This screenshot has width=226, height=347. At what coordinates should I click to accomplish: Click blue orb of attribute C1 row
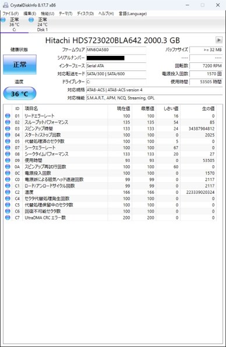coord(8,186)
